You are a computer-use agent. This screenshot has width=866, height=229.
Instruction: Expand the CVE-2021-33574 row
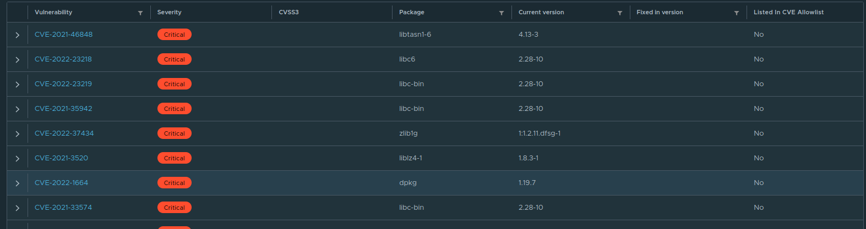(18, 208)
